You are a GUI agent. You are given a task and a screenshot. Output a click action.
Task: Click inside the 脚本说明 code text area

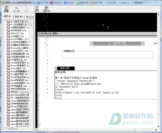pos(106,85)
